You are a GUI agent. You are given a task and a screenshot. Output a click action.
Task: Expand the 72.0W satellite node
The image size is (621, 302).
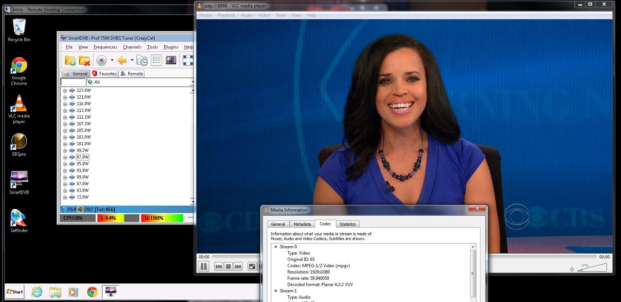pos(65,197)
